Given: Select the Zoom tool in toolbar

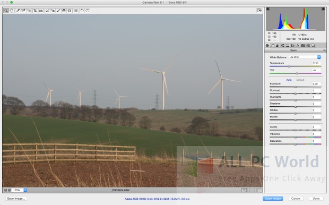Looking at the screenshot, I should [x=6, y=11].
